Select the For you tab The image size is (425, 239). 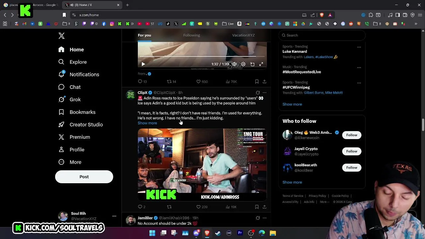pos(144,35)
